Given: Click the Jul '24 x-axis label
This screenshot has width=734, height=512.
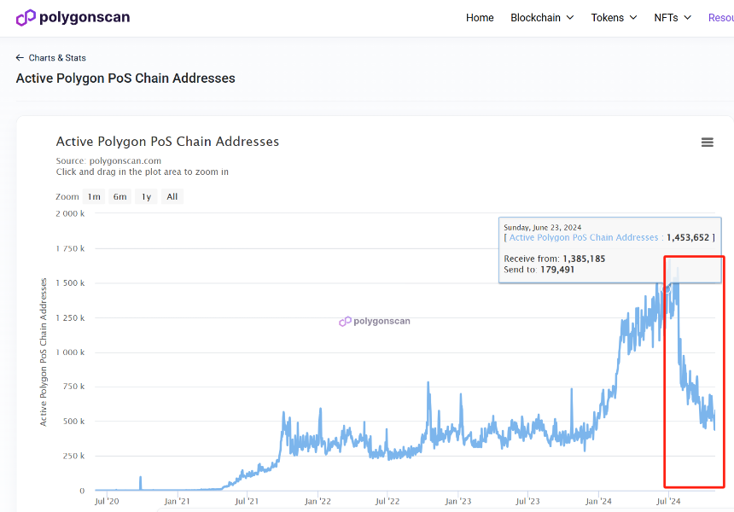Looking at the screenshot, I should pos(668,501).
